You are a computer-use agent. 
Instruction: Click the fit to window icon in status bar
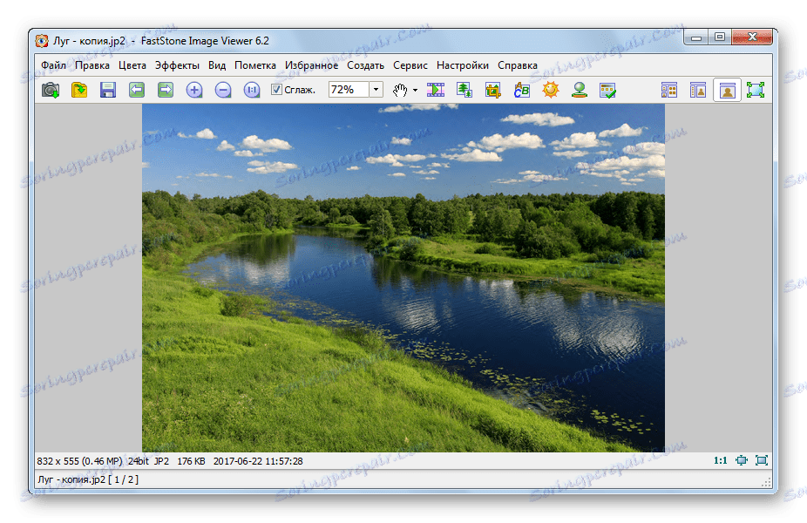click(762, 460)
